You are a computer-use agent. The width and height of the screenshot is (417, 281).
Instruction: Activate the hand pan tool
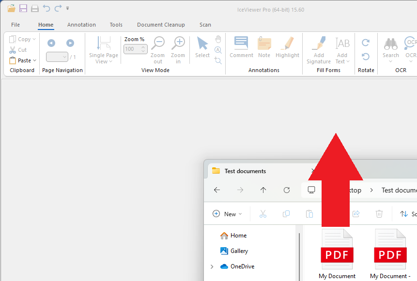click(x=218, y=39)
